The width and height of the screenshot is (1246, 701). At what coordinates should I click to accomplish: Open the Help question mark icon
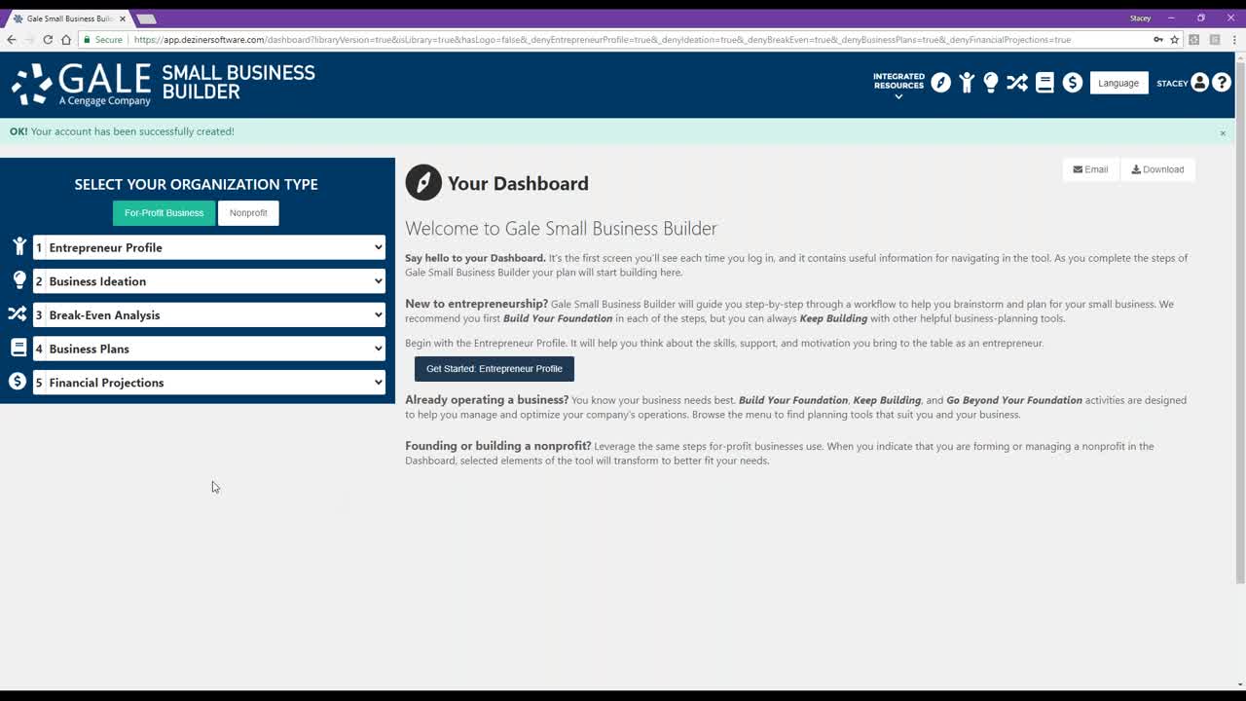point(1222,82)
